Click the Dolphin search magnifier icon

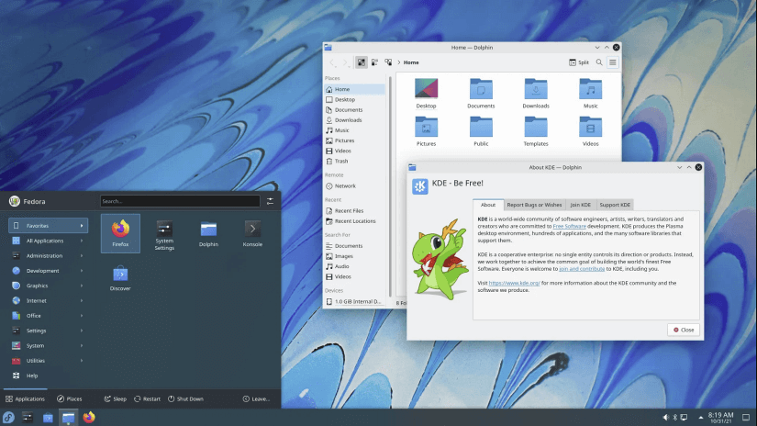click(x=599, y=62)
